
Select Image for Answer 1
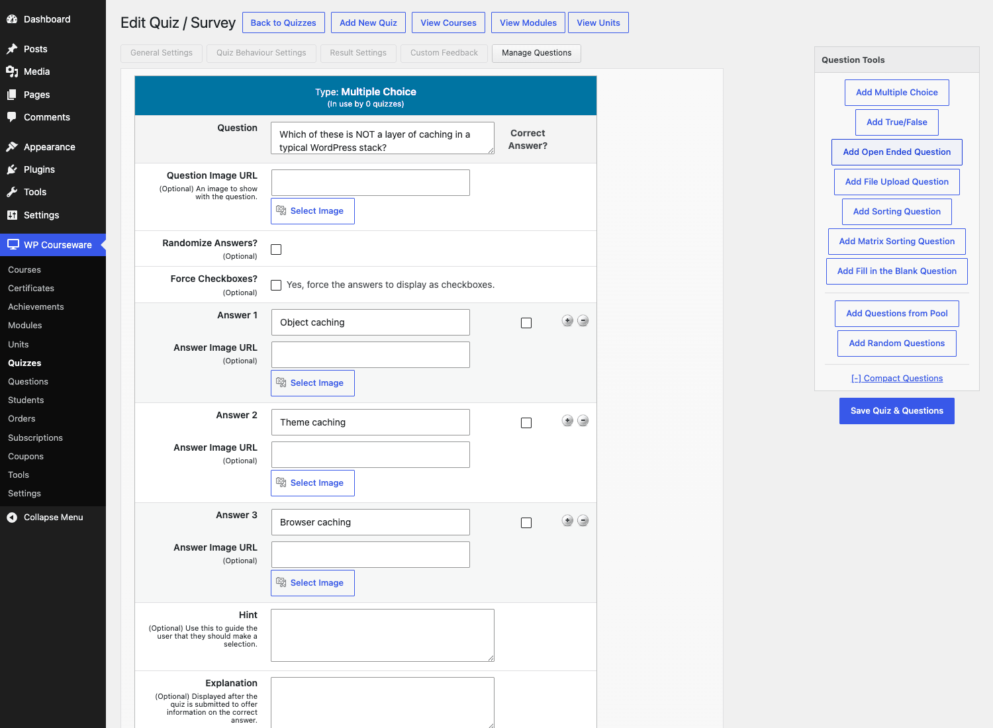click(312, 383)
